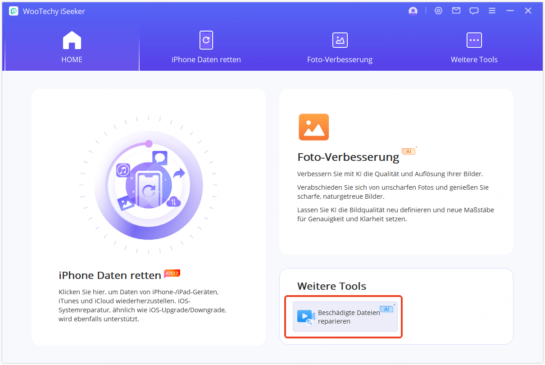Minimize the iSeeker window
545x365 pixels.
click(510, 11)
